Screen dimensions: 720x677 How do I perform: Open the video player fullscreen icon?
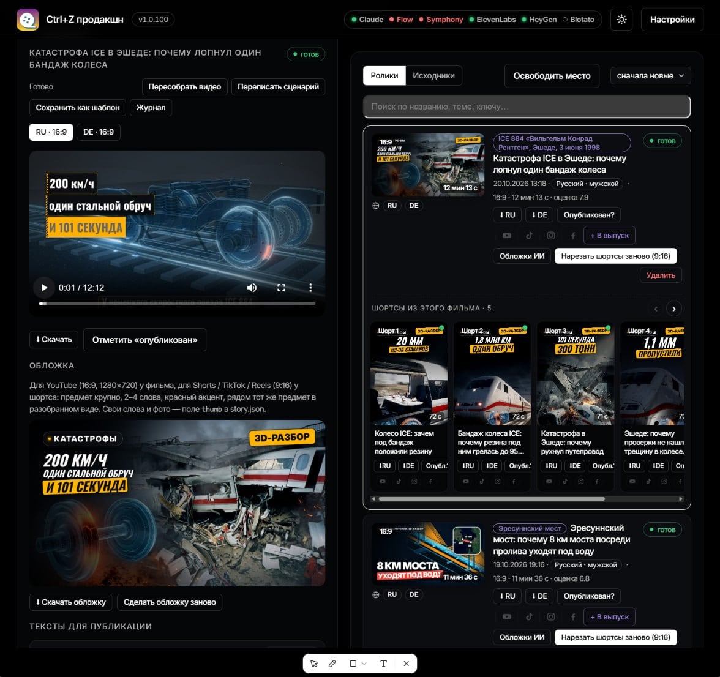click(x=281, y=288)
